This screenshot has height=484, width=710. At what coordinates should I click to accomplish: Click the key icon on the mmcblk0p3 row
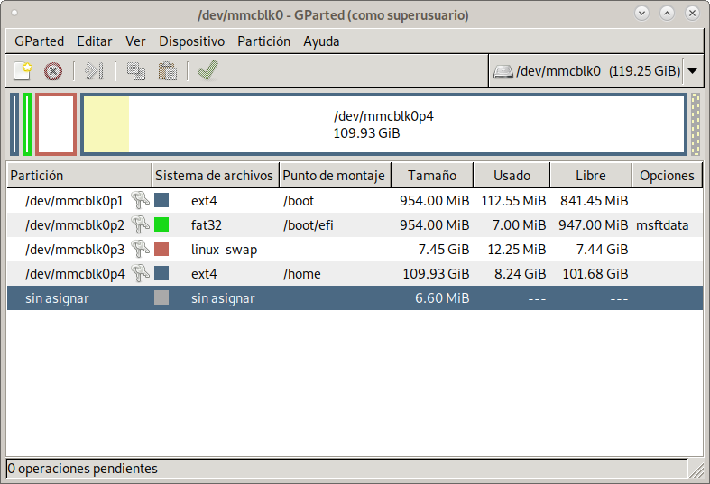tap(141, 249)
